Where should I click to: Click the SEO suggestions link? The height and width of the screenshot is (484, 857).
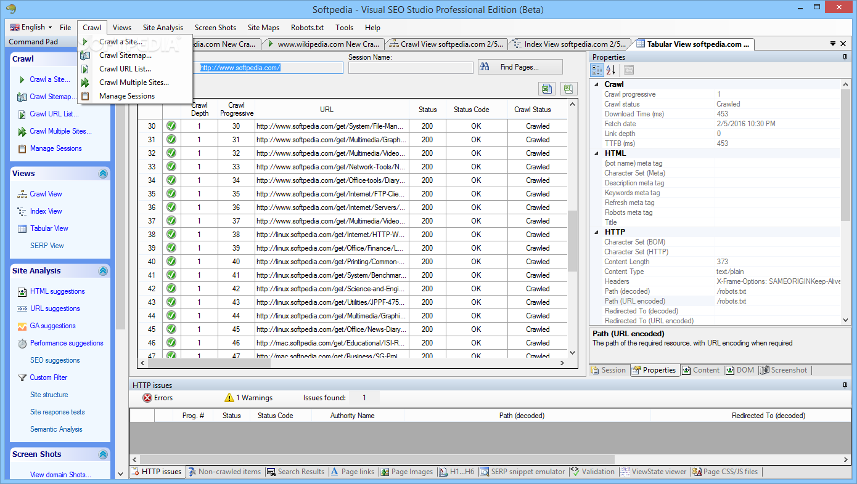coord(55,360)
